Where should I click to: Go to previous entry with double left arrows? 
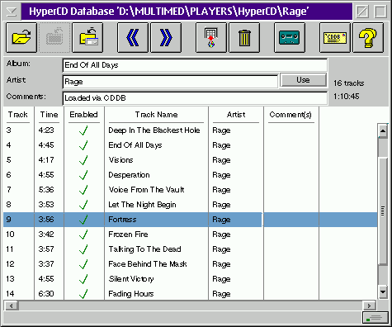[x=133, y=38]
